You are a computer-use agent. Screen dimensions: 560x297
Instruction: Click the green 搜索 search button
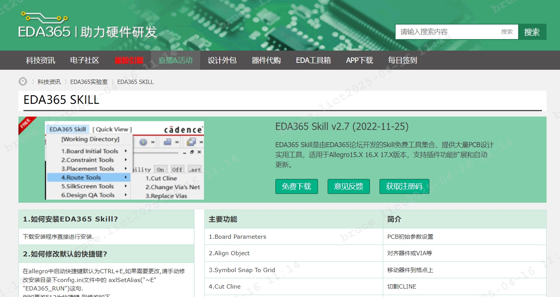[532, 32]
